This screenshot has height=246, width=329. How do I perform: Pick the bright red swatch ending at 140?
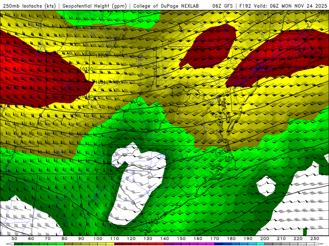pos(160,244)
